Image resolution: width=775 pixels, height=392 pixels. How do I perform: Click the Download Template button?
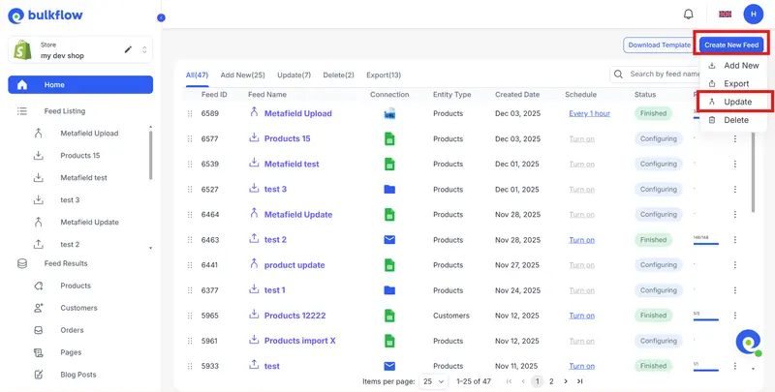click(660, 45)
